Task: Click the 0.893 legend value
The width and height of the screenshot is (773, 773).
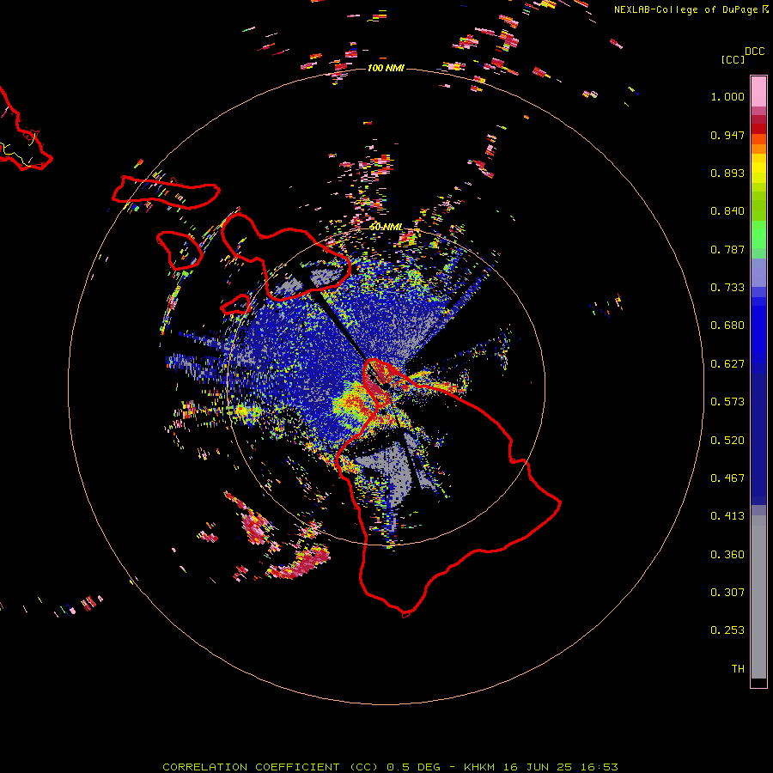Action: click(x=727, y=173)
